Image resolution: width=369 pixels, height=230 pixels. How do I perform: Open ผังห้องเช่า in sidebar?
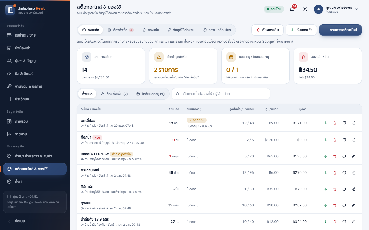pos(35,48)
